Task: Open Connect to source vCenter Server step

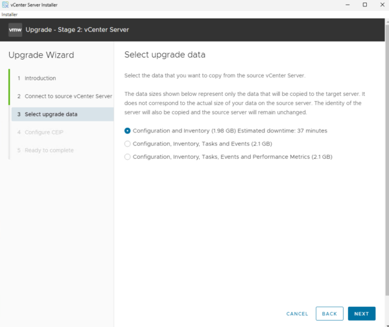Action: pyautogui.click(x=68, y=96)
